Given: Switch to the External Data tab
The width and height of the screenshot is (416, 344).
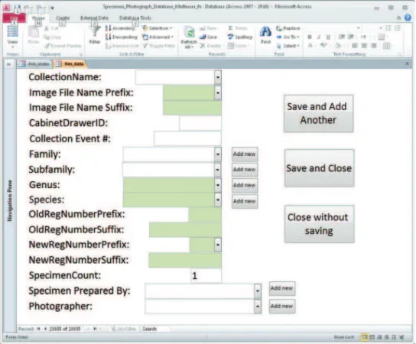Looking at the screenshot, I should pyautogui.click(x=94, y=18).
